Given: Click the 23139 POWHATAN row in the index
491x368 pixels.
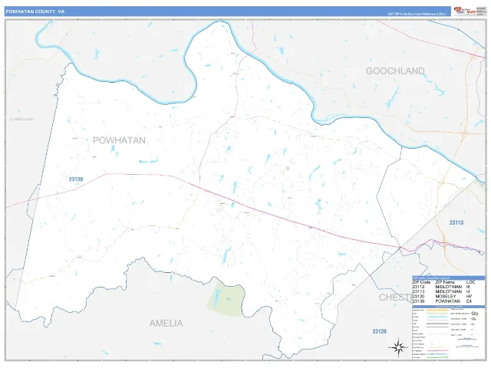Looking at the screenshot, I should point(442,301).
